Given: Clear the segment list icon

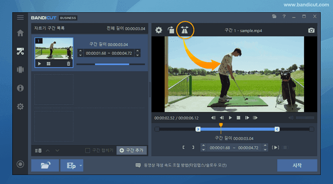Looking at the screenshot, I should 38,150.
